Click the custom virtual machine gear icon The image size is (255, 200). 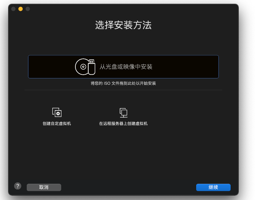coord(57,112)
